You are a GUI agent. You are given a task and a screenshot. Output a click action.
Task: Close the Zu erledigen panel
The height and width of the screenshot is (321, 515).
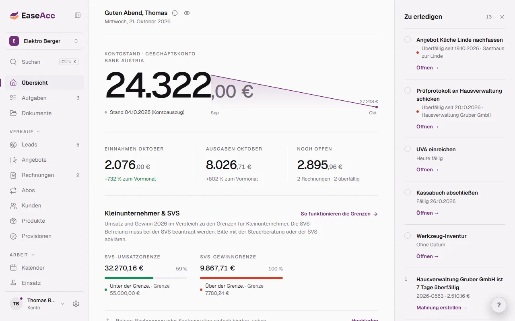(x=502, y=17)
